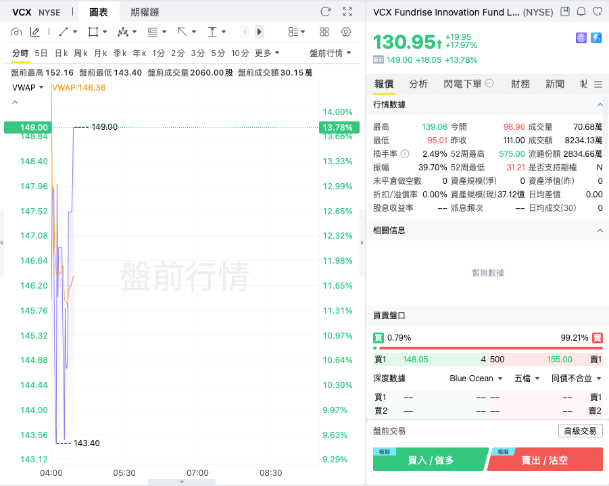
Task: Open the Blue Ocean depth source dropdown
Action: pyautogui.click(x=476, y=379)
